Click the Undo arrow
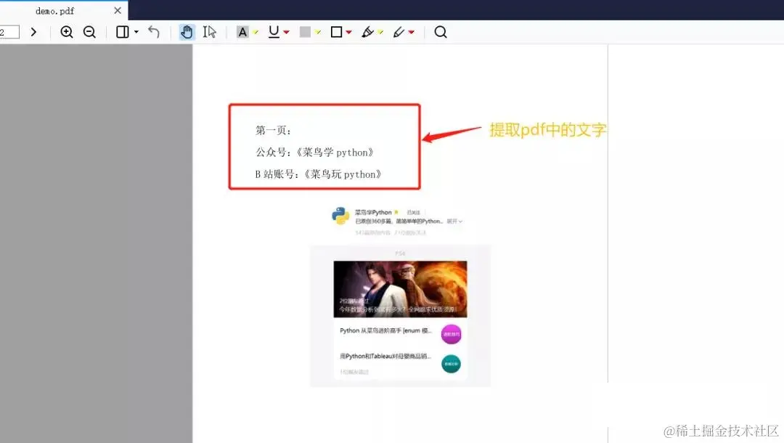The width and height of the screenshot is (784, 443). click(152, 32)
